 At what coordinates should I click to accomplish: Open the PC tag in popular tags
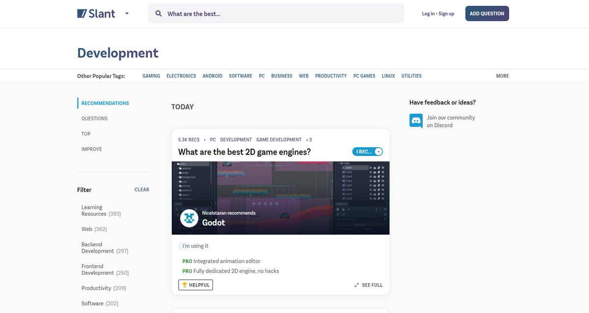tap(262, 76)
